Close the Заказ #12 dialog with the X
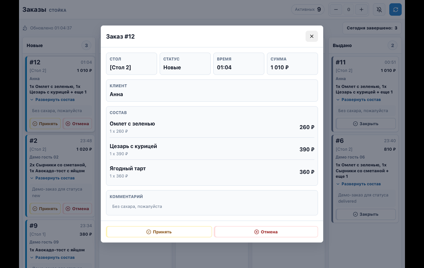Image resolution: width=424 pixels, height=268 pixels. 311,36
